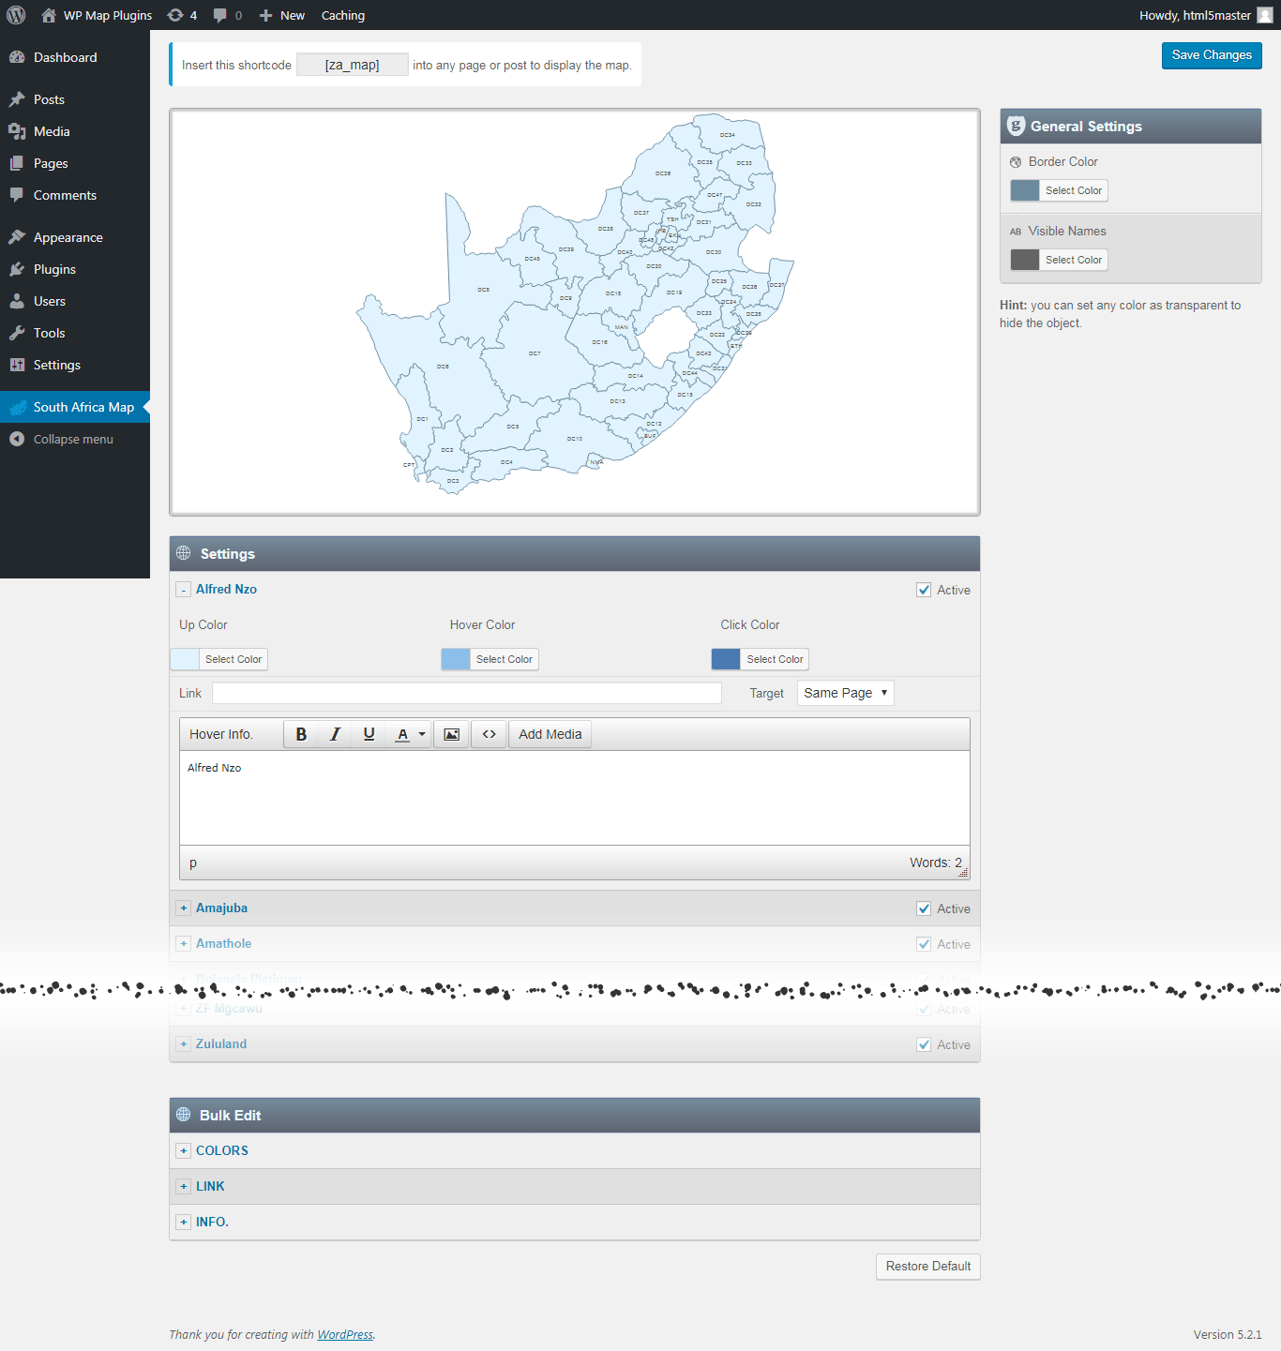The image size is (1281, 1351).
Task: Open the text color dropdown arrow
Action: tap(422, 734)
